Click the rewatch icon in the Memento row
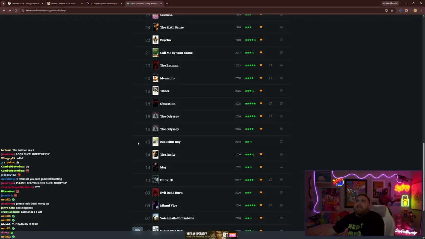This screenshot has width=425, height=239. (x=270, y=78)
